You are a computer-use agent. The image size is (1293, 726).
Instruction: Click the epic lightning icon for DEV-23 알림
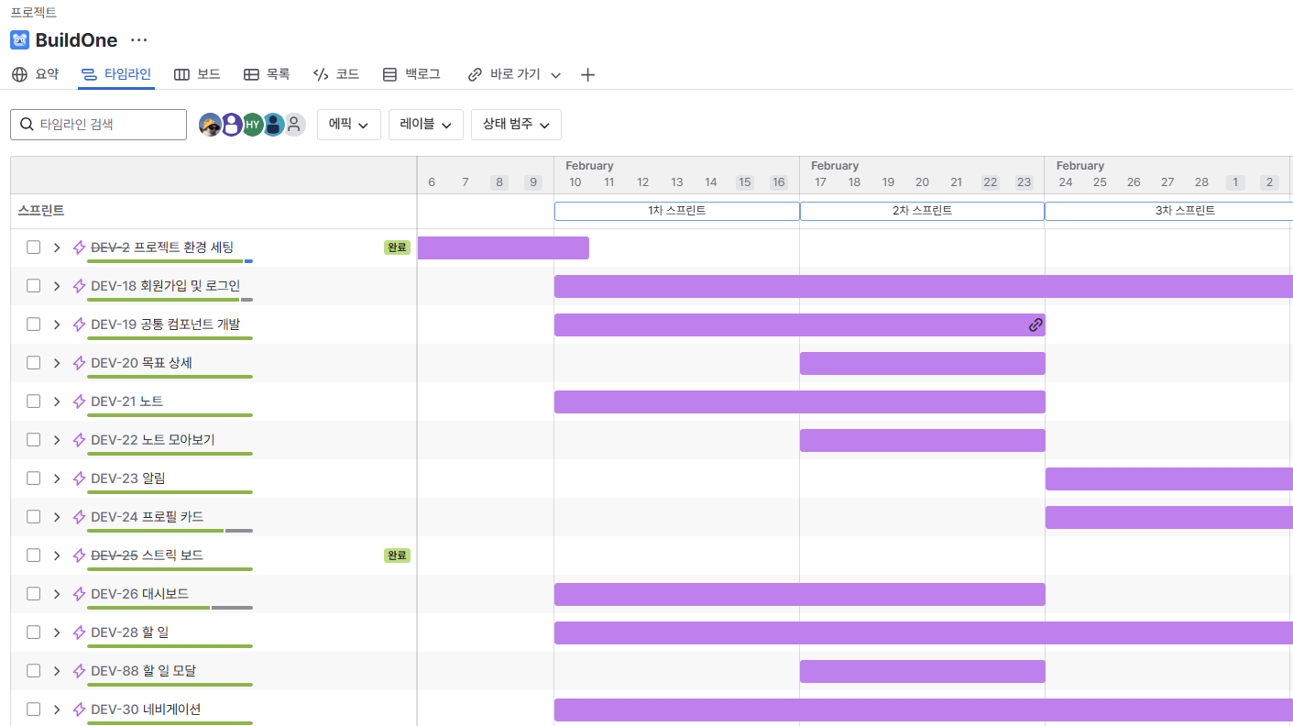79,478
